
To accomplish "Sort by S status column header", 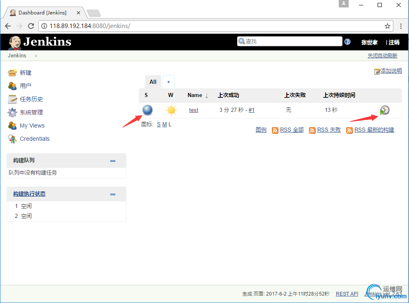I will click(x=146, y=95).
